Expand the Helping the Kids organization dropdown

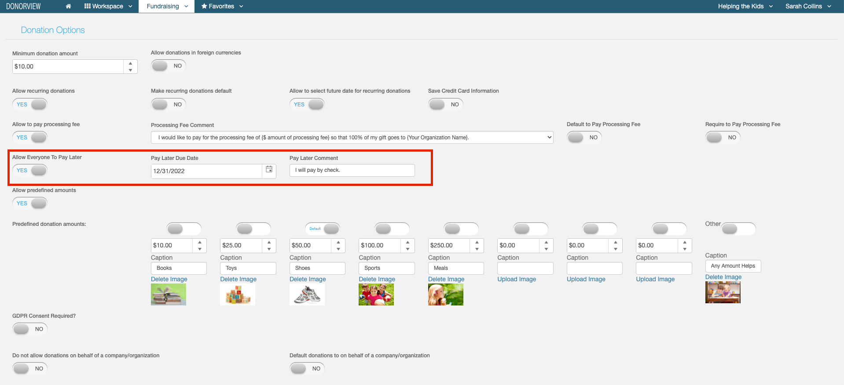(x=745, y=6)
